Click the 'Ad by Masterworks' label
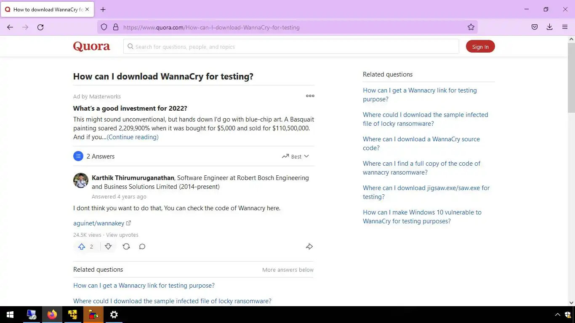The width and height of the screenshot is (575, 323). click(x=97, y=97)
